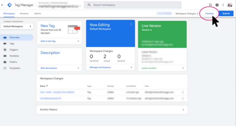Click the blue Submit button

[226, 14]
